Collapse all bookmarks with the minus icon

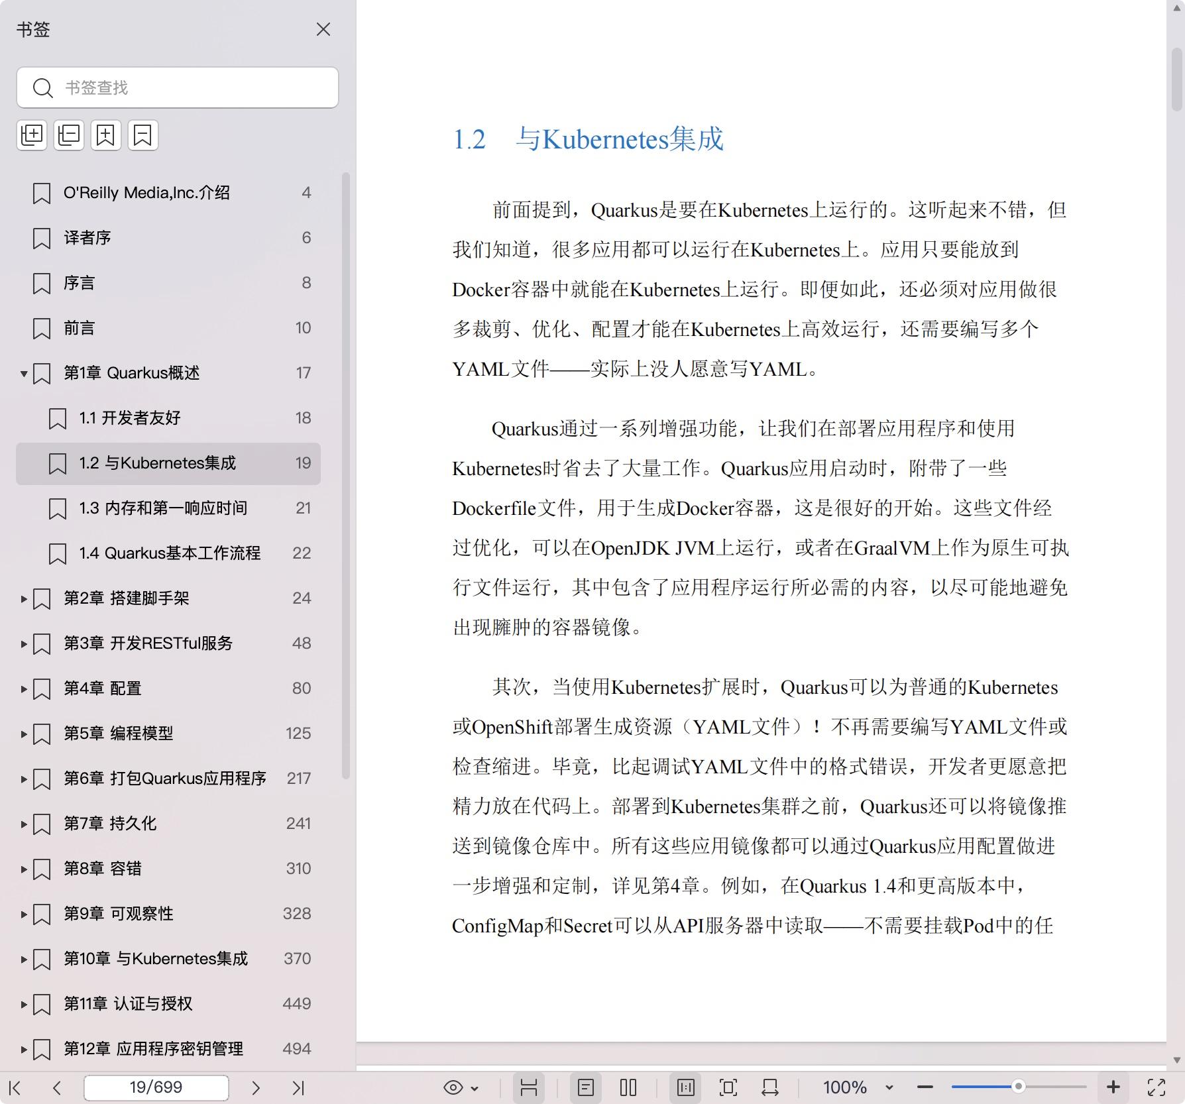tap(69, 135)
